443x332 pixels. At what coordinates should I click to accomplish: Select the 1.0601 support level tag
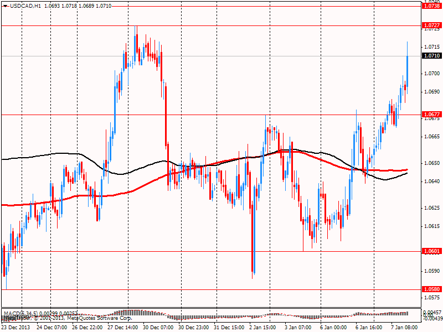431,251
